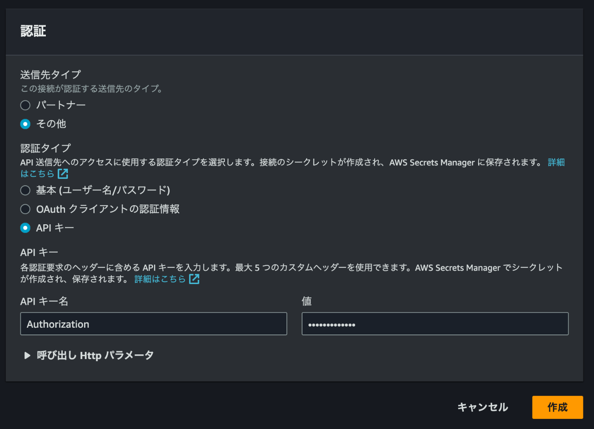Expand the 呼び出し Http パラメータ section

click(x=89, y=355)
